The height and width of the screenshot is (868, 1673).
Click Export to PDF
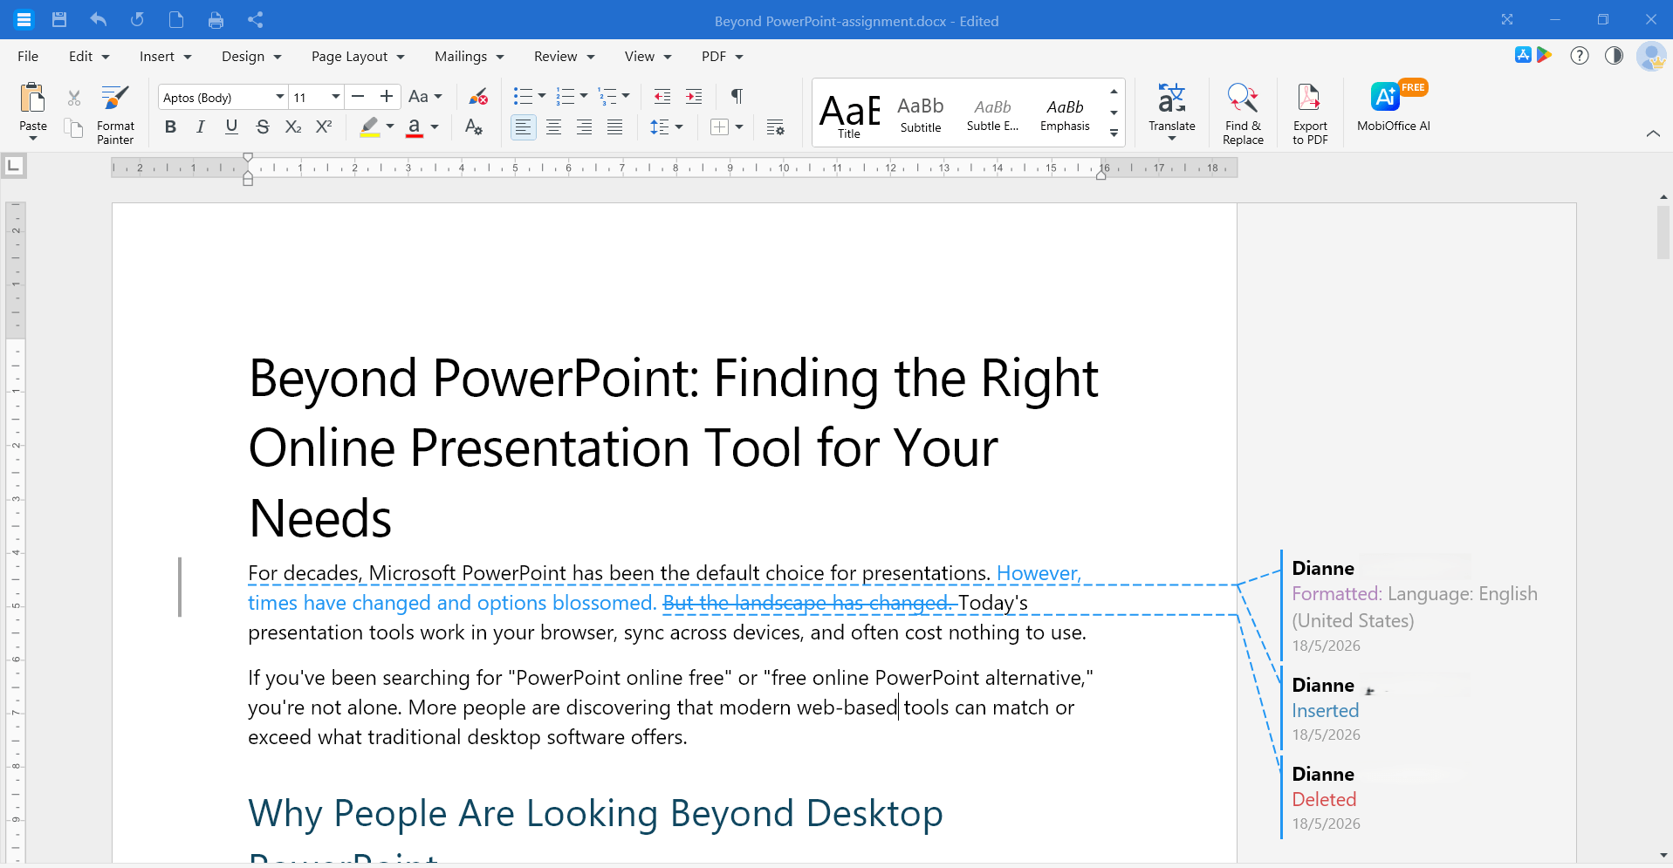coord(1310,114)
